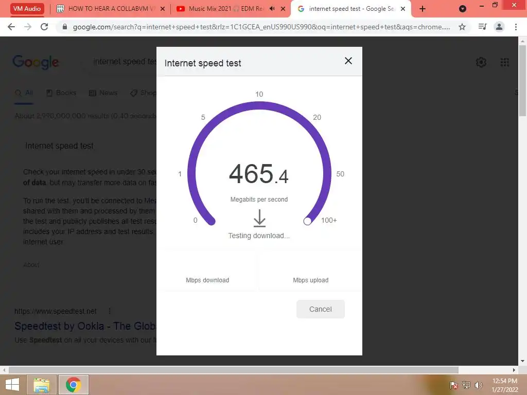Click the tab search dropdown in title bar
Image resolution: width=527 pixels, height=395 pixels.
point(463,9)
